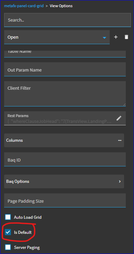The width and height of the screenshot is (134, 254).
Task: Click the Client Filter resize handle corner
Action: pyautogui.click(x=124, y=105)
